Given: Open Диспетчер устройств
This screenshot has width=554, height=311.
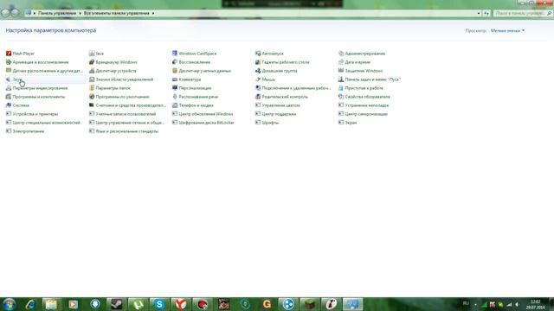Looking at the screenshot, I should 113,71.
